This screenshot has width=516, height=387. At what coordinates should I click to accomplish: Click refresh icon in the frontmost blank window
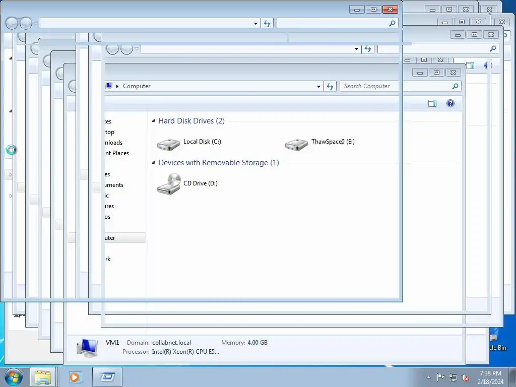[x=267, y=23]
